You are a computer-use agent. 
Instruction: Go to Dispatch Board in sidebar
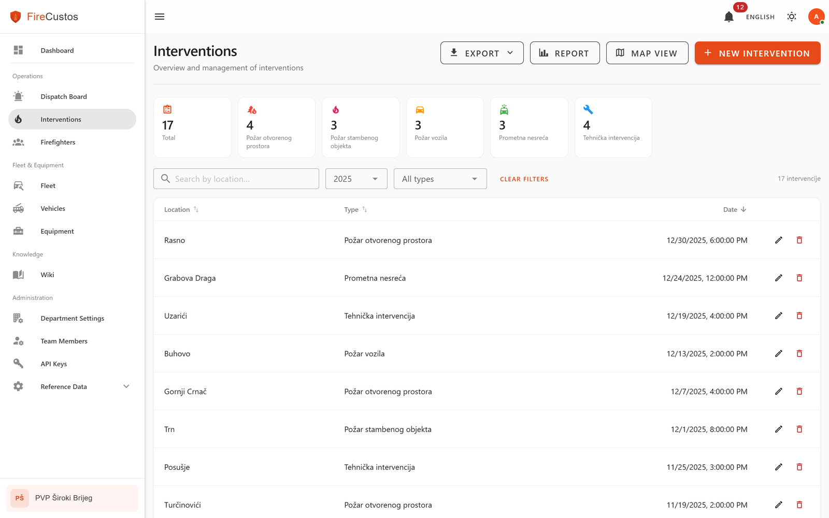pyautogui.click(x=64, y=96)
